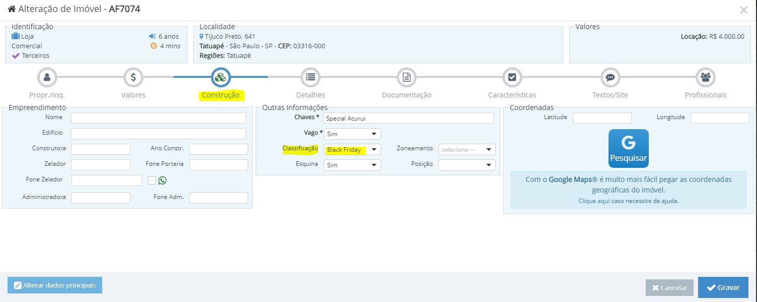Image resolution: width=757 pixels, height=302 pixels.
Task: Open the Zoneamento select list
Action: tap(467, 150)
